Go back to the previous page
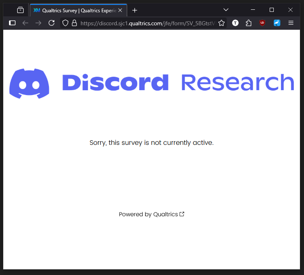The width and height of the screenshot is (304, 275). point(25,23)
